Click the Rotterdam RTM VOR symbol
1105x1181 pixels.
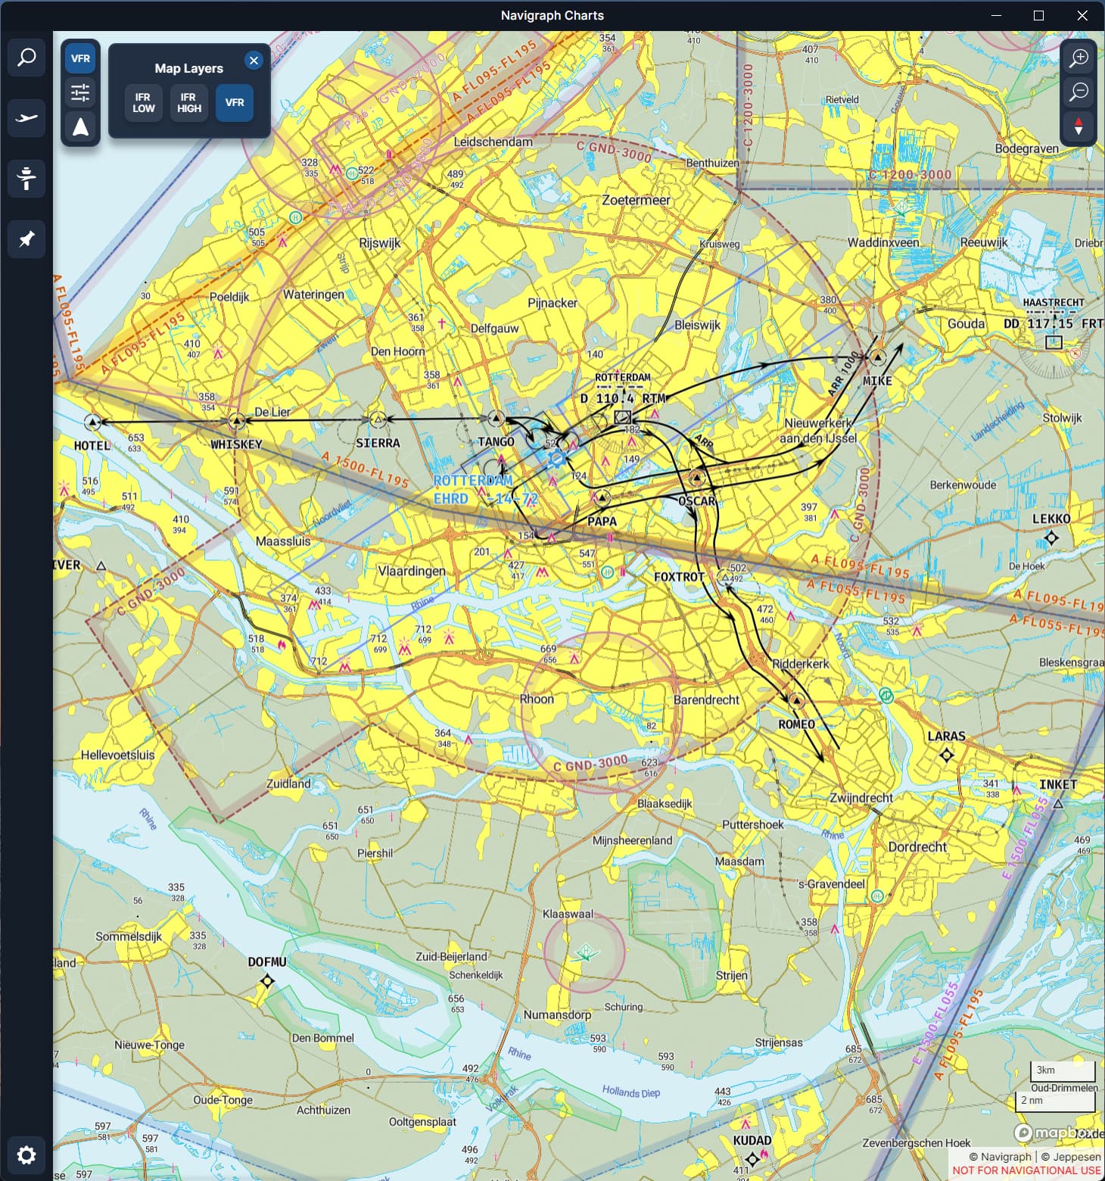click(x=623, y=417)
